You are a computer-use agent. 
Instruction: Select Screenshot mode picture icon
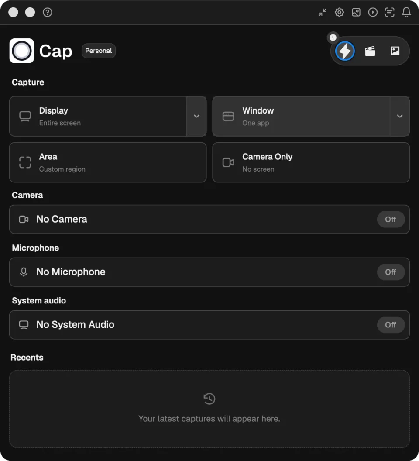click(395, 51)
